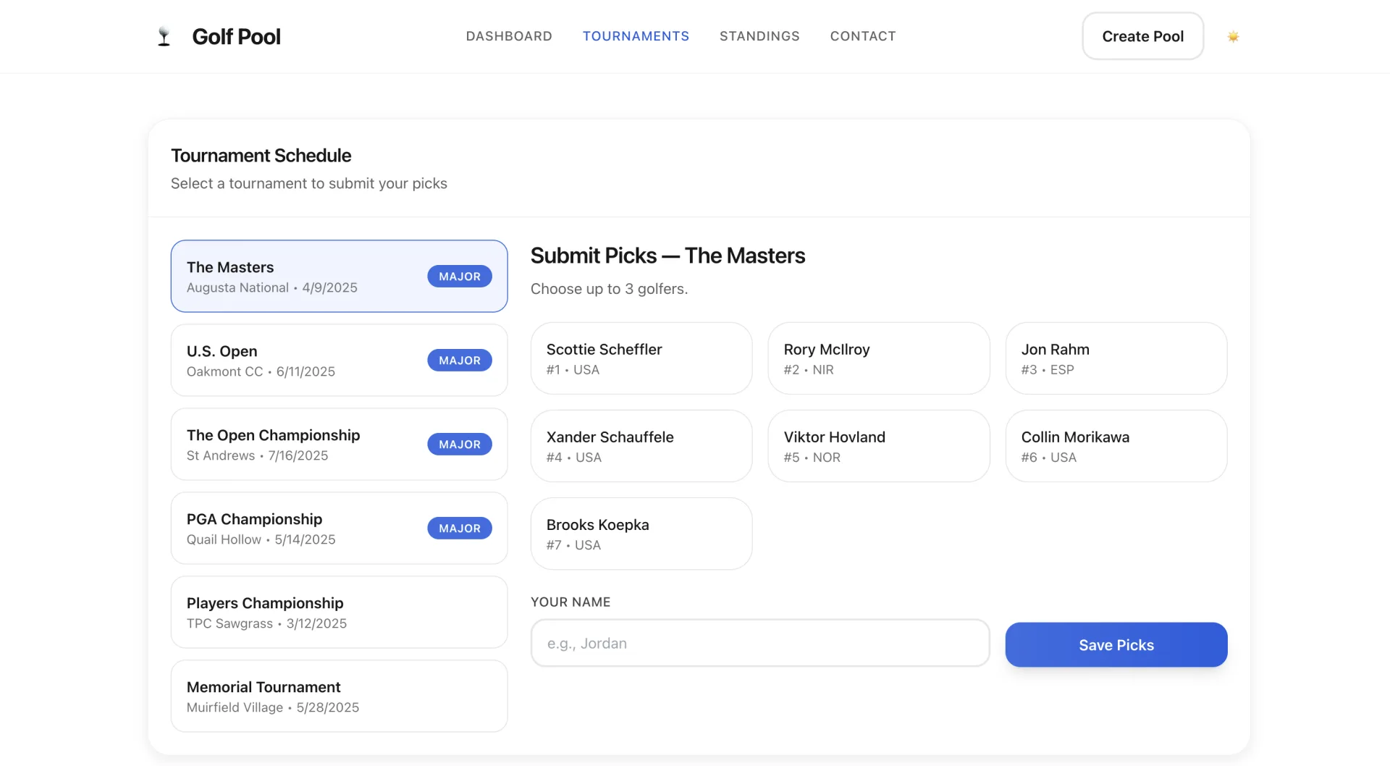Viewport: 1390px width, 766px height.
Task: Click the 'Muirfield Village • 5/28/2025' text
Action: tap(273, 707)
